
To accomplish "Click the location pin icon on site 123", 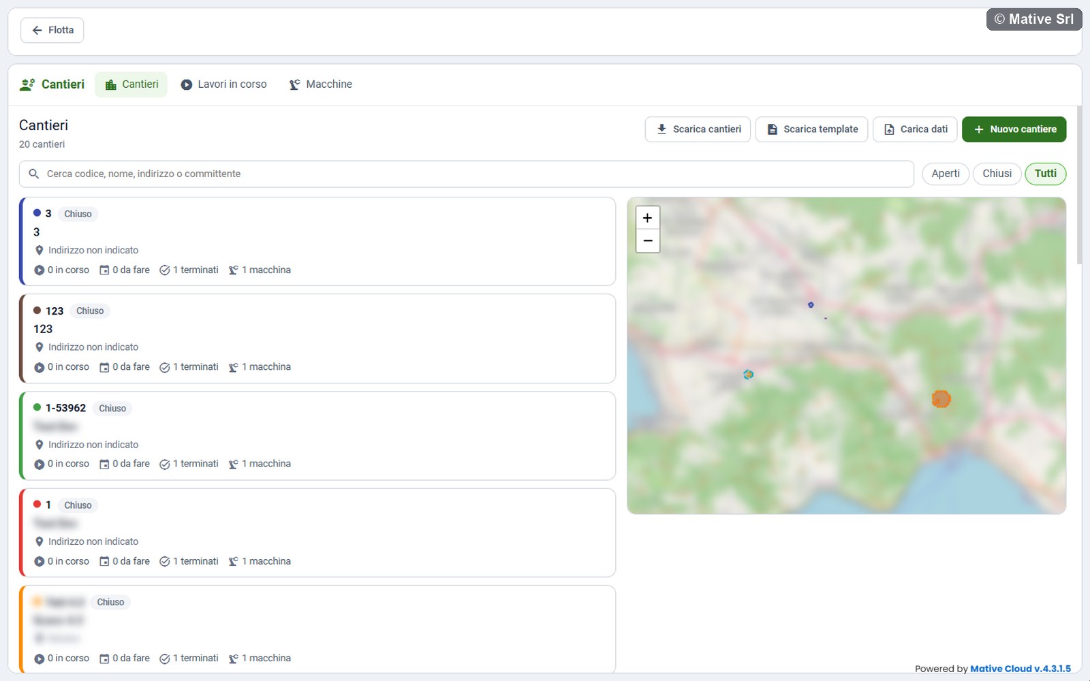I will 40,347.
